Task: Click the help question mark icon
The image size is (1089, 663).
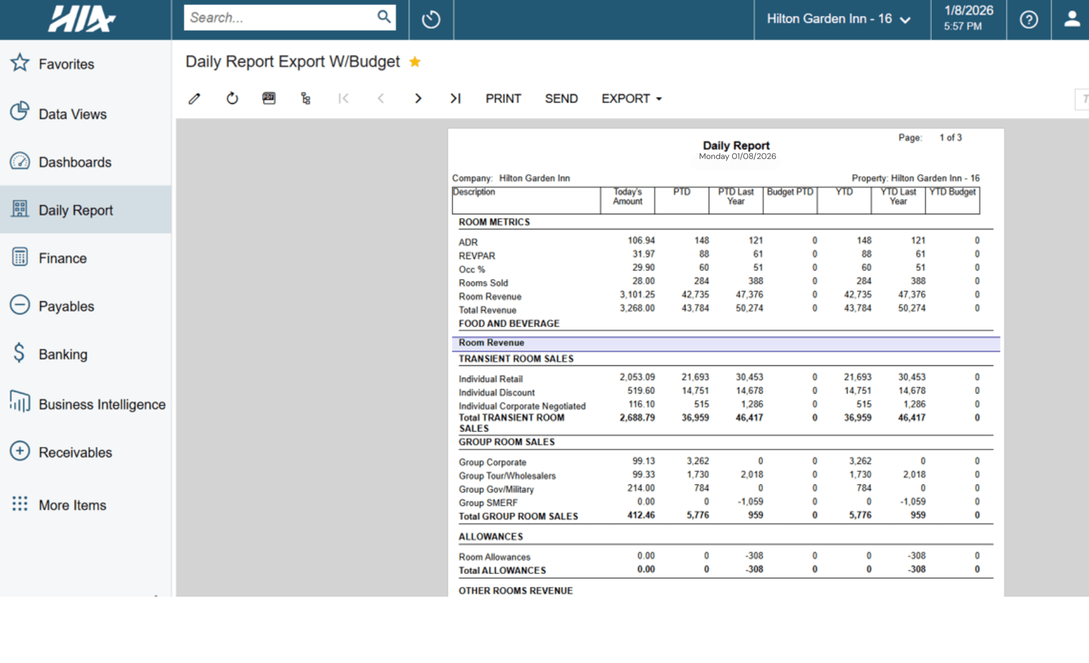Action: click(x=1028, y=19)
